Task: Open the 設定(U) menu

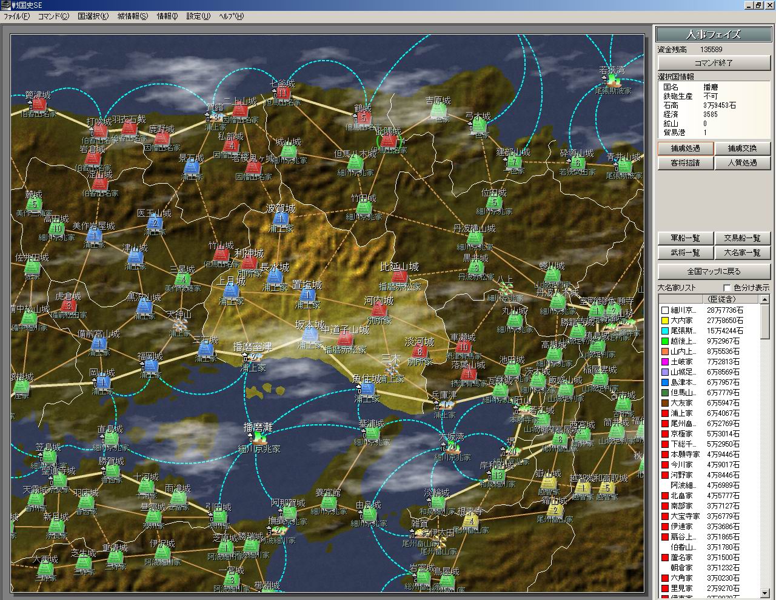Action: pyautogui.click(x=198, y=16)
